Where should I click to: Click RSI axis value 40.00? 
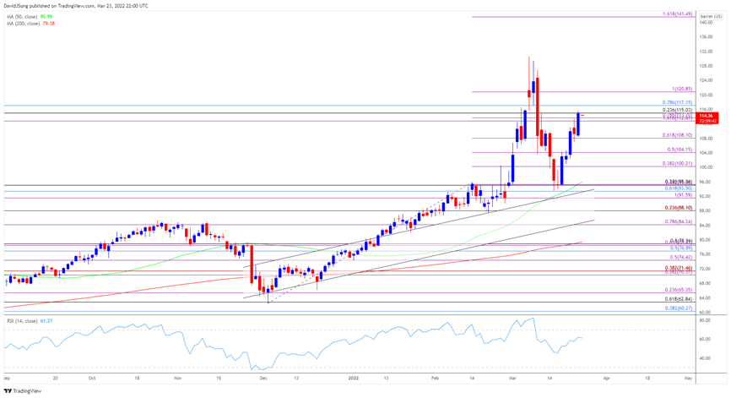(705, 358)
